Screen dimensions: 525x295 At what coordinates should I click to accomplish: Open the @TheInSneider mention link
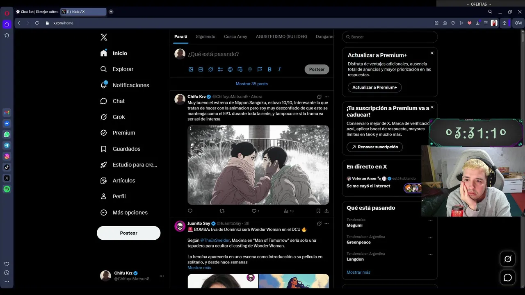click(215, 241)
